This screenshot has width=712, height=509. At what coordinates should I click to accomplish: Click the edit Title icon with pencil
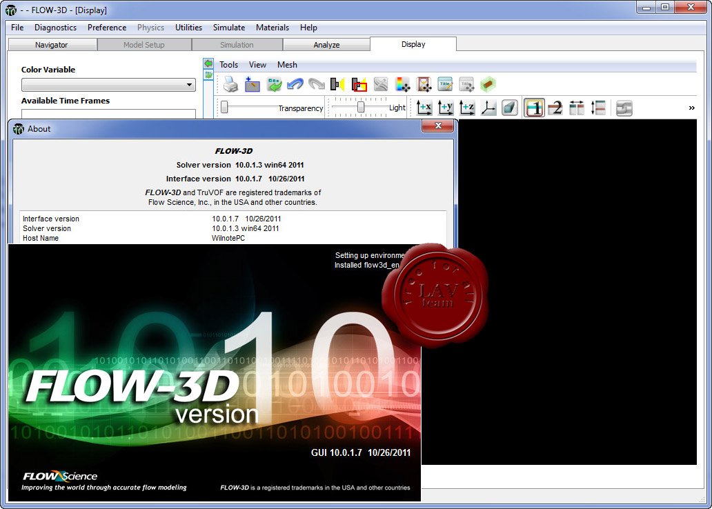[445, 84]
